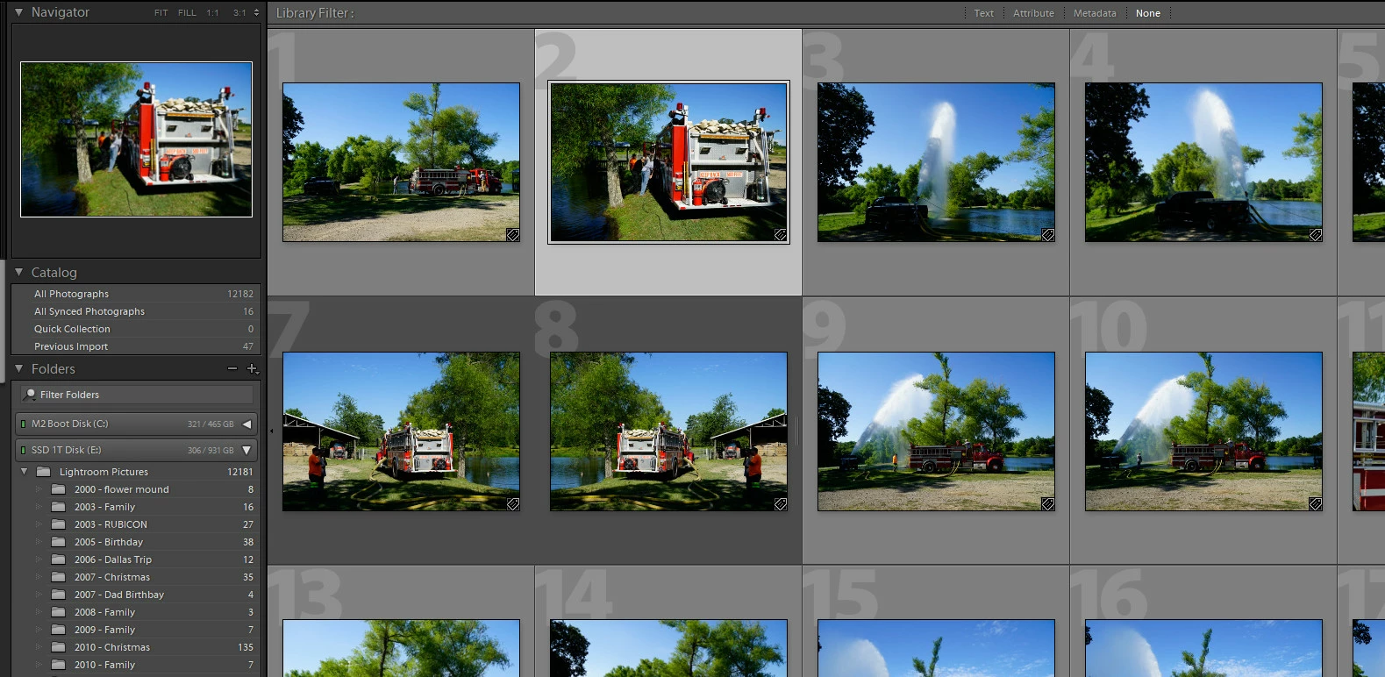Viewport: 1385px width, 677px height.
Task: Set Navigator zoom to 3:1
Action: [239, 13]
